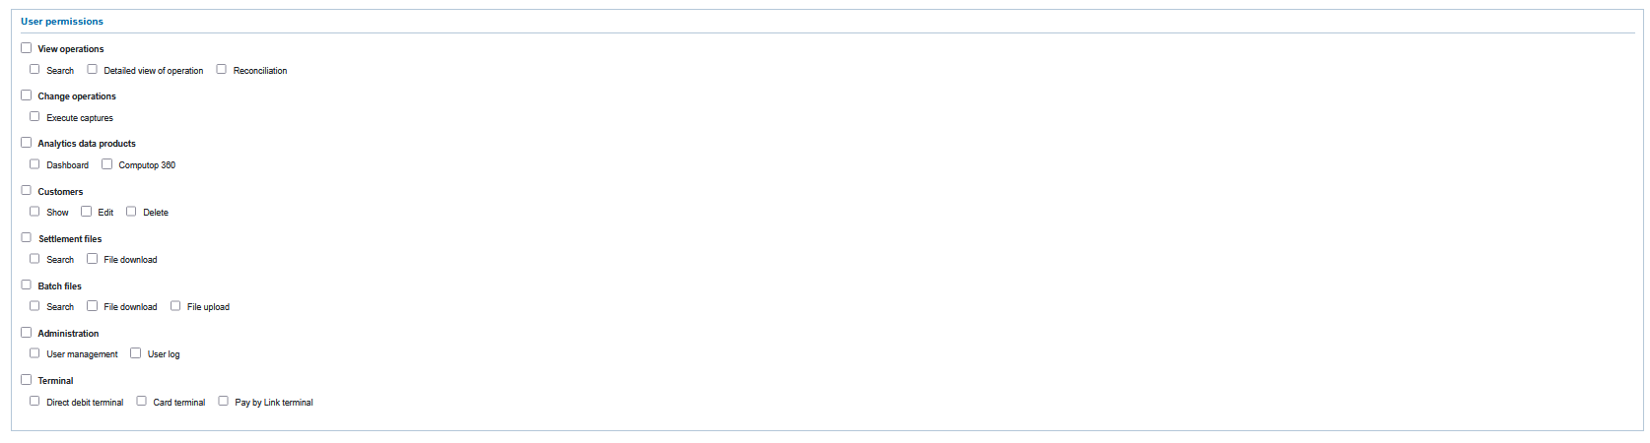1650x443 pixels.
Task: Enable the Change operations group checkbox
Action: point(27,95)
